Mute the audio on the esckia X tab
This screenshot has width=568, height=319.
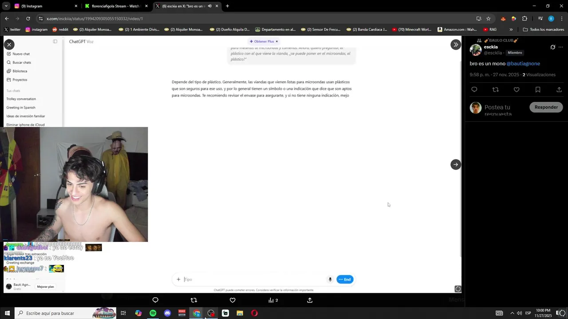click(x=209, y=6)
